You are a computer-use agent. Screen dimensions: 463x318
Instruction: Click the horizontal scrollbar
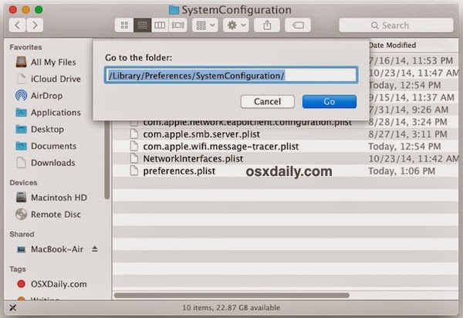coord(231,296)
